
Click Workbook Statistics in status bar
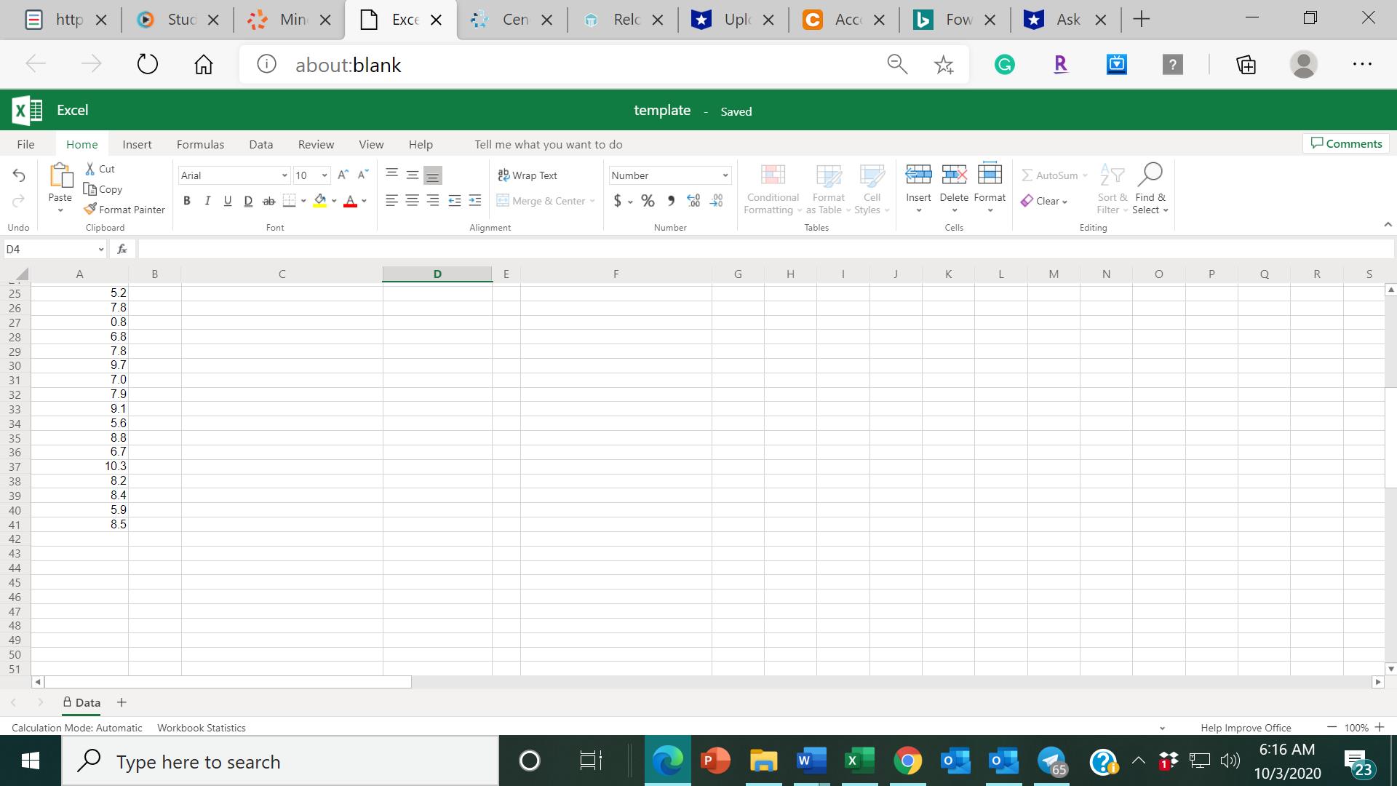coord(202,728)
